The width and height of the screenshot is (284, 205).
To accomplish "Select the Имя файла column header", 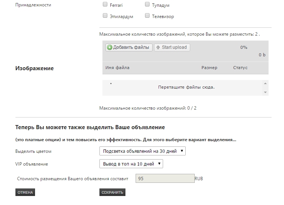I will (118, 68).
